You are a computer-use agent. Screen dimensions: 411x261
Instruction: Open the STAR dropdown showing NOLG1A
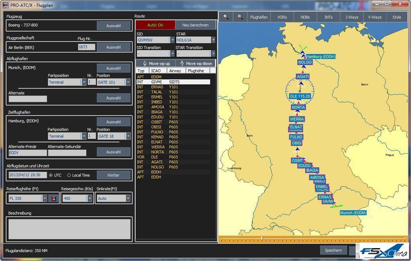214,40
